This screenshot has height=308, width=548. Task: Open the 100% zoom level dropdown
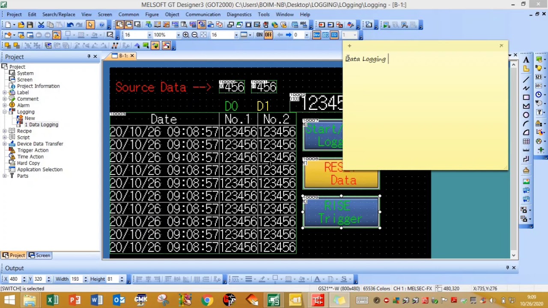(x=179, y=35)
